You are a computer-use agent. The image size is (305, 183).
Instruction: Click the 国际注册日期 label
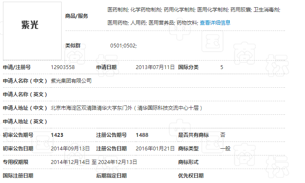click(18, 175)
